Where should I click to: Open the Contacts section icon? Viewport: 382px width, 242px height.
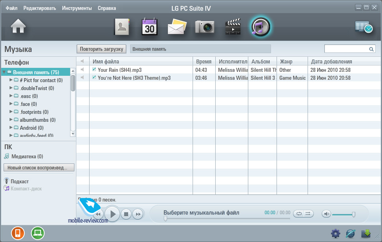[x=122, y=27]
